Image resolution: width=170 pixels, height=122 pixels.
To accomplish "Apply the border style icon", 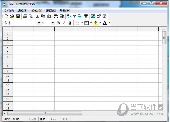I will click(x=77, y=23).
